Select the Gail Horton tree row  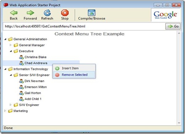41,93
